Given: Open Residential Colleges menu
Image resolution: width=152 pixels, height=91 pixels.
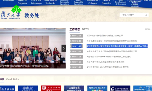Looking at the screenshot, I should (x=92, y=2).
